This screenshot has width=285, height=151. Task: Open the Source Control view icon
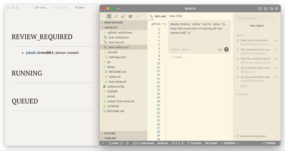point(116,16)
